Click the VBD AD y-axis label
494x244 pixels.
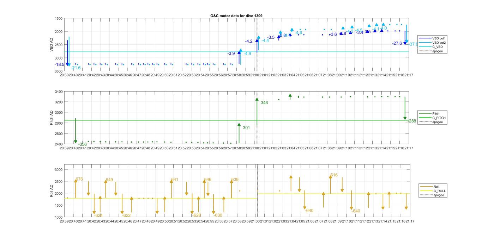click(x=52, y=45)
